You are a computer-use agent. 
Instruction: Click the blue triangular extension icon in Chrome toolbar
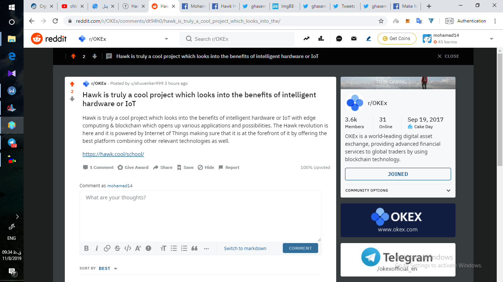coord(431,21)
